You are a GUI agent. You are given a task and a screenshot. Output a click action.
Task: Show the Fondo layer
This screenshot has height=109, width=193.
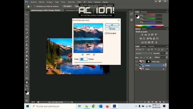click(137, 69)
